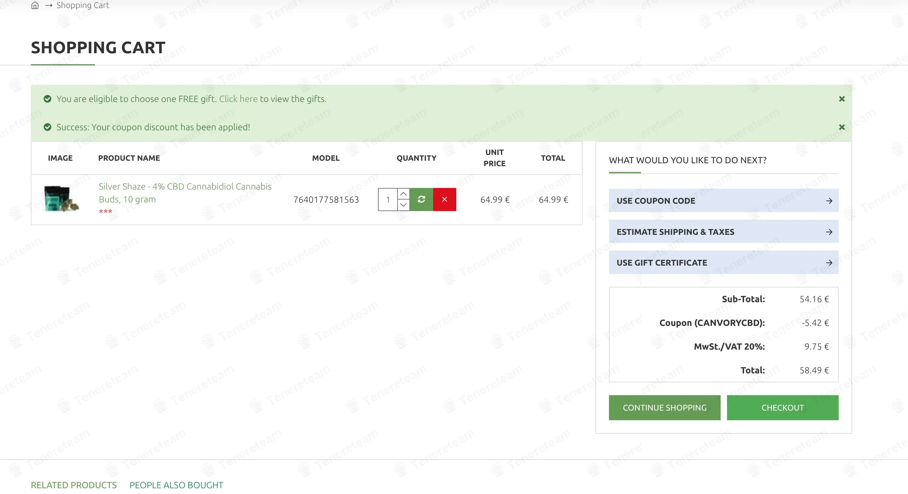Open Shopping Cart breadcrumb link
Viewport: 908px width, 494px height.
click(83, 5)
